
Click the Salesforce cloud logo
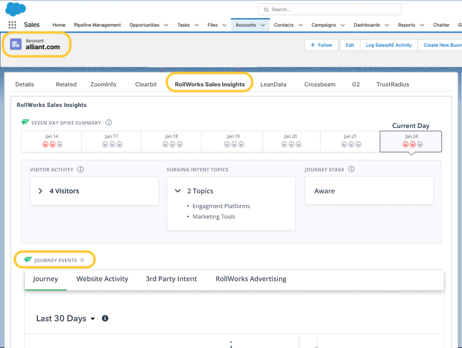pyautogui.click(x=16, y=9)
